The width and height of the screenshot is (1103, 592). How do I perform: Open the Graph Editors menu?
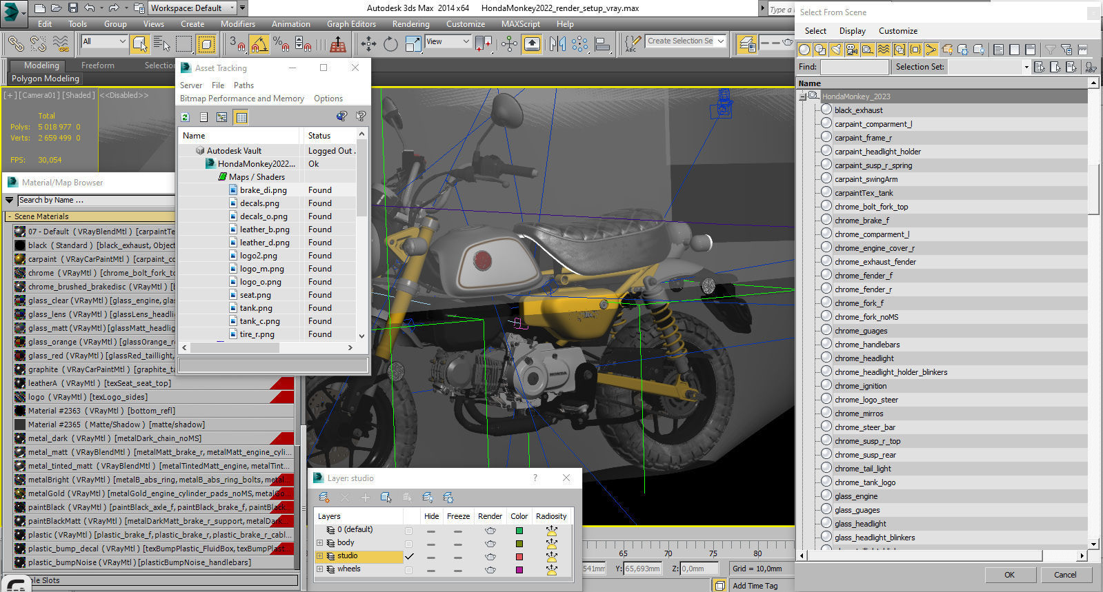[351, 23]
